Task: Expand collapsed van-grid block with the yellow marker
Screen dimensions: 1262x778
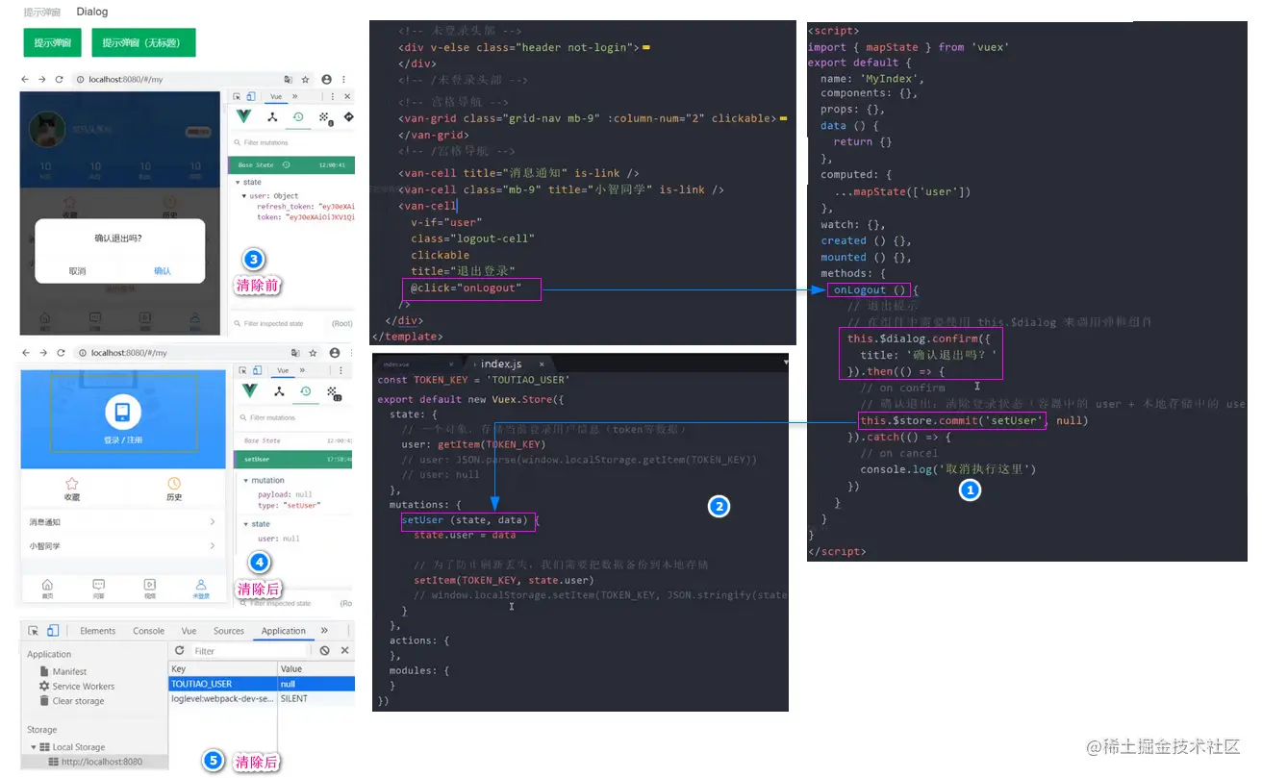Action: 783,118
